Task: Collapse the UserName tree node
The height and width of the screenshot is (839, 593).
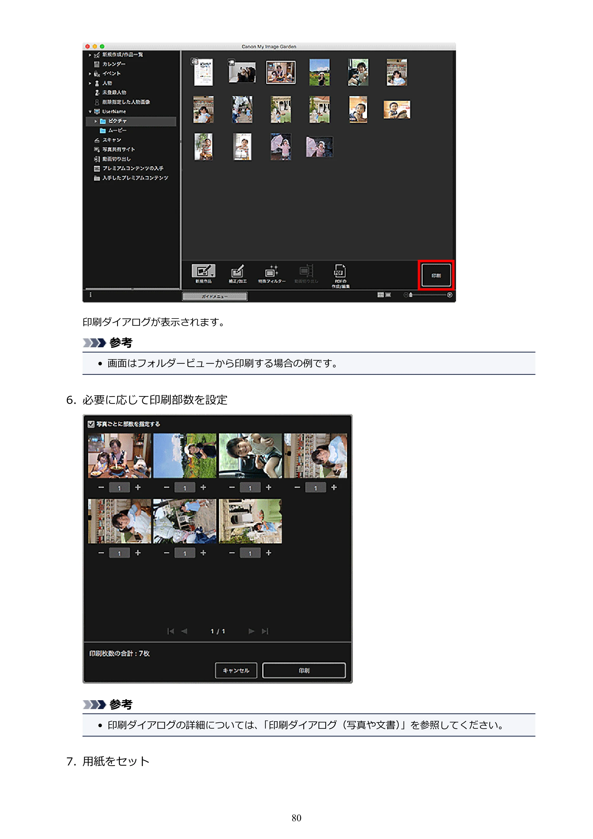Action: (90, 112)
